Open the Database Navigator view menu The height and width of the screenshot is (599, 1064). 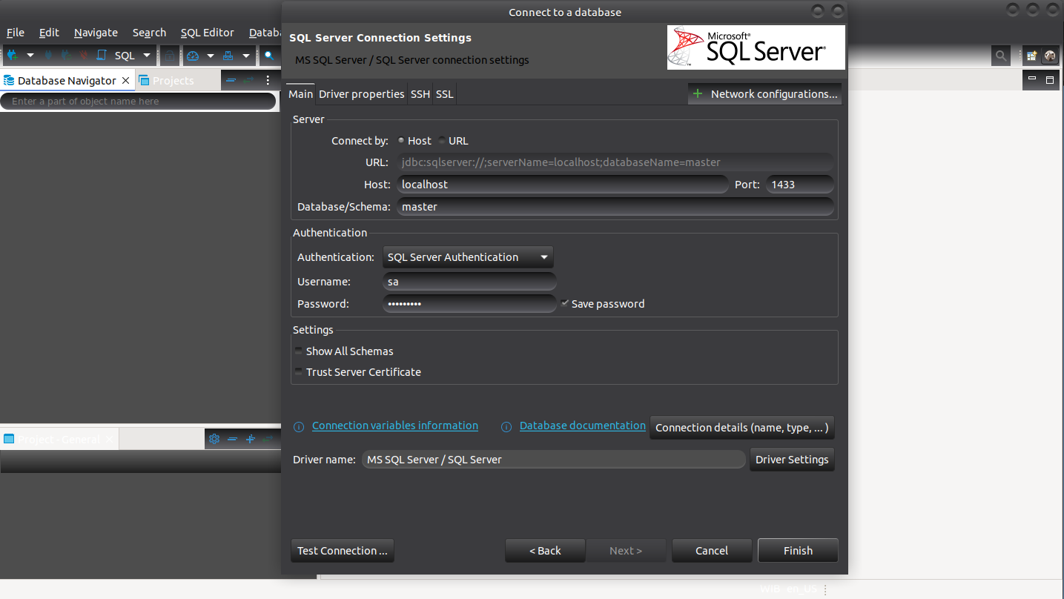[268, 80]
